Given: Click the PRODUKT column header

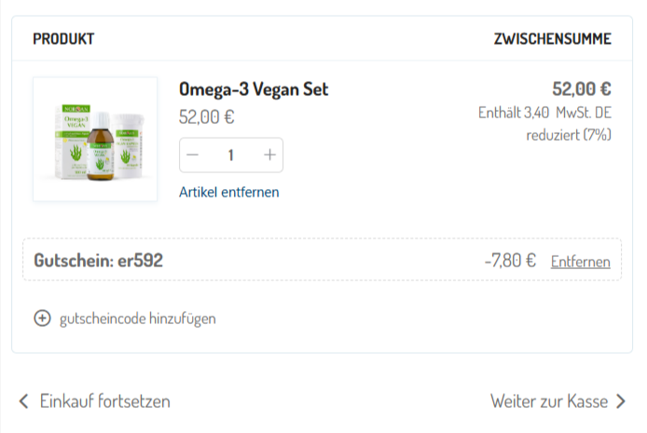Looking at the screenshot, I should 63,39.
